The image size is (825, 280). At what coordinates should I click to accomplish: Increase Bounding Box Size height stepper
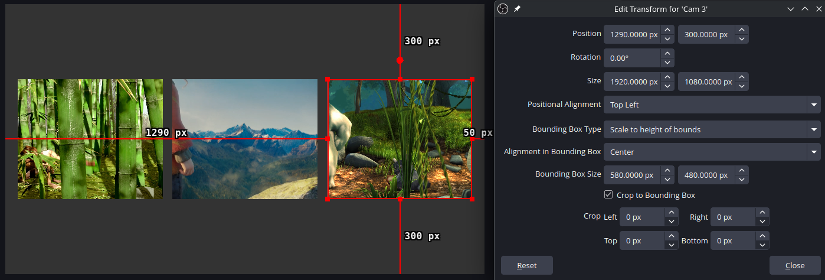(742, 170)
